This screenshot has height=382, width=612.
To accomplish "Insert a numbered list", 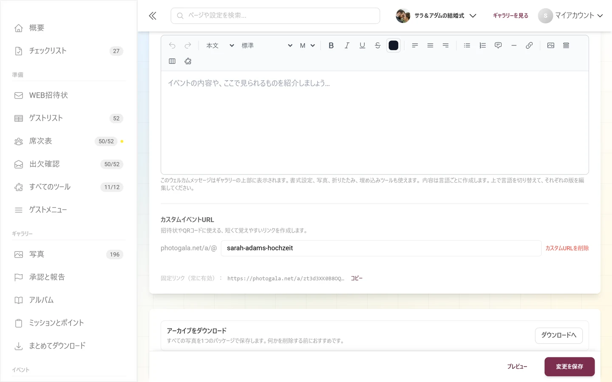I will click(x=482, y=45).
